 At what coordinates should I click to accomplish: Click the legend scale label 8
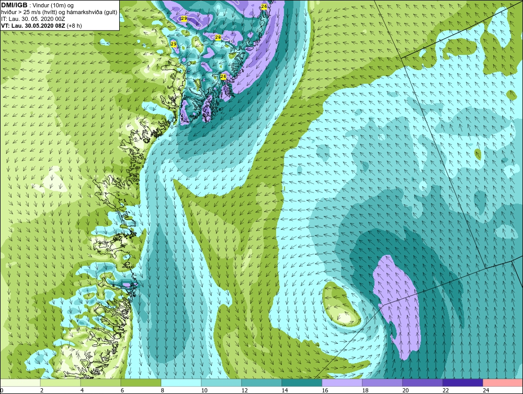coord(163,390)
